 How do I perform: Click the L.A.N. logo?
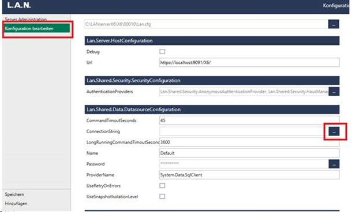tap(19, 5)
